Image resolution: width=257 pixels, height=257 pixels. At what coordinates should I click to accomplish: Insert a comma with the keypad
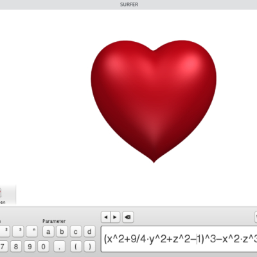[59, 247]
